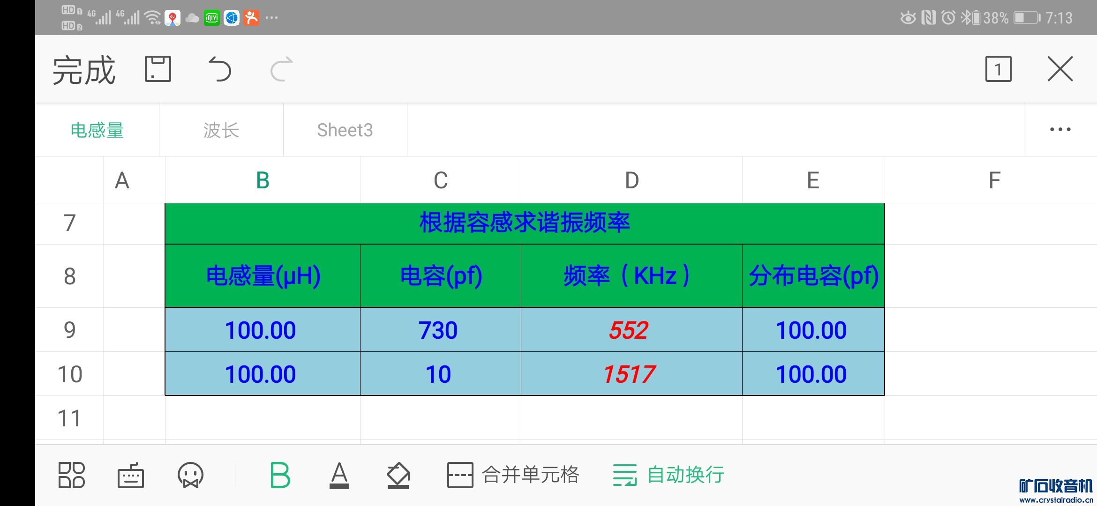This screenshot has height=506, width=1097.
Task: Toggle bold formatting B button
Action: 280,475
